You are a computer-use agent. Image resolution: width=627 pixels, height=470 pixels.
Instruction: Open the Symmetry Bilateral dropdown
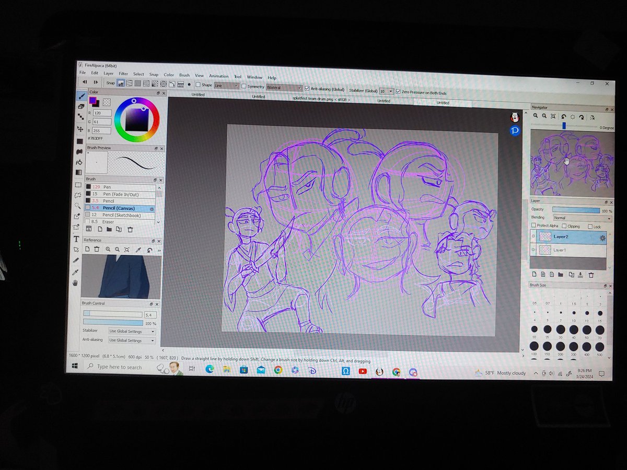[x=284, y=88]
